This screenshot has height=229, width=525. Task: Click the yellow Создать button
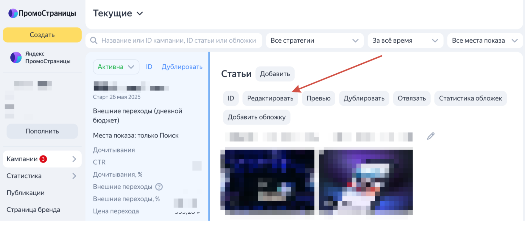tap(42, 35)
